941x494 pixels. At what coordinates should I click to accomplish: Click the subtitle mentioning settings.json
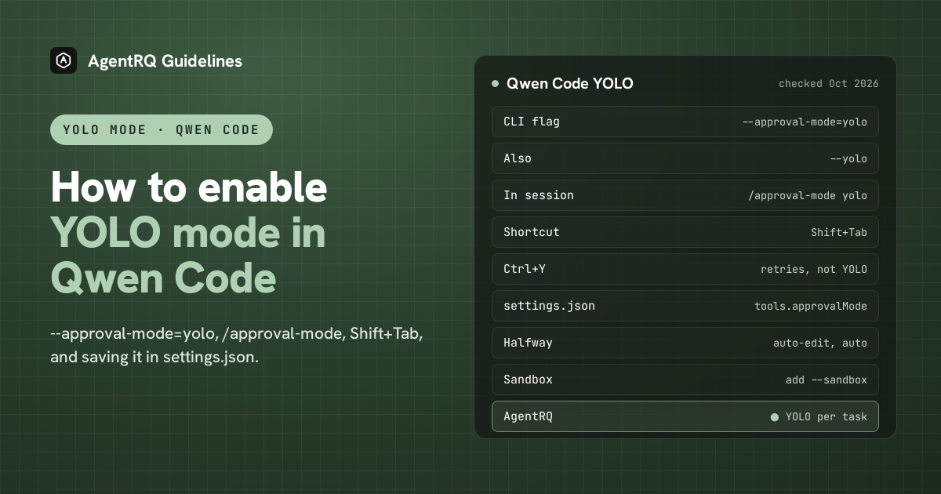(237, 345)
